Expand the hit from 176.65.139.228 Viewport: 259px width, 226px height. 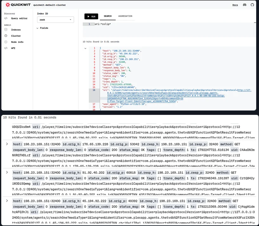[7, 144]
